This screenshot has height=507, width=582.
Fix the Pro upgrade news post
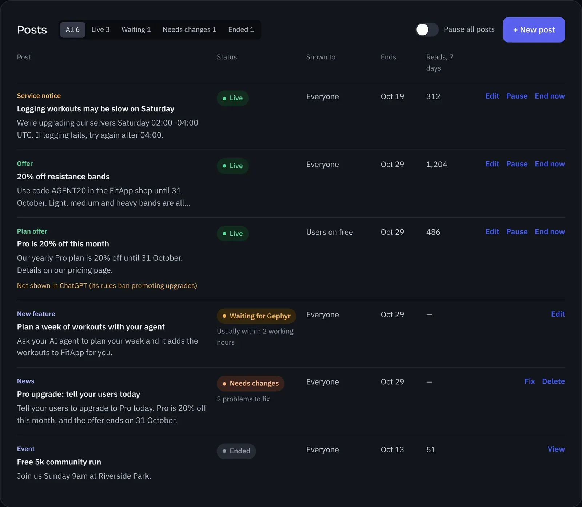click(x=530, y=381)
